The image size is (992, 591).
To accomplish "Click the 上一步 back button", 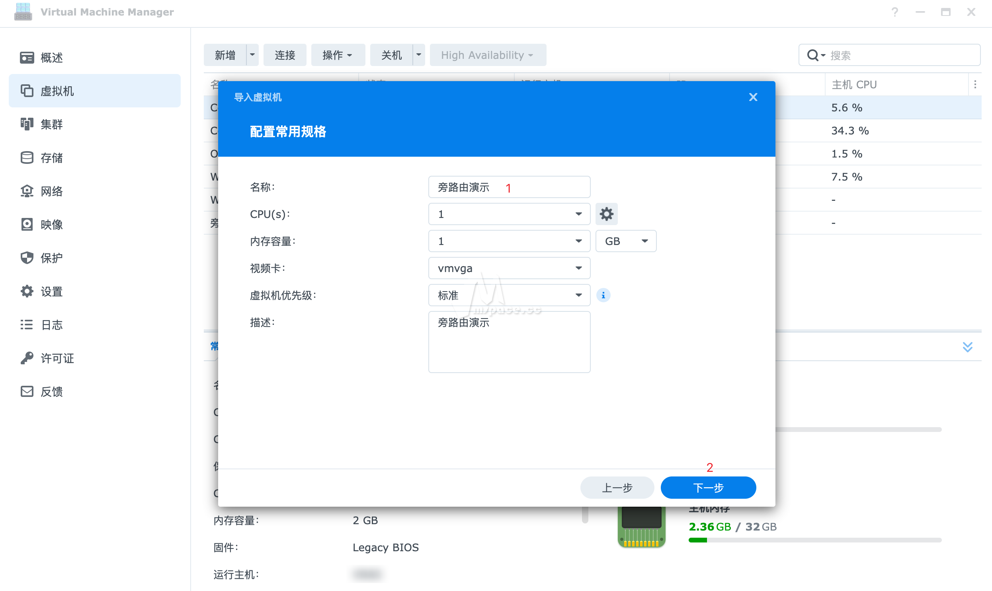I will point(617,488).
